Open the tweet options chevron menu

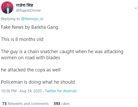pyautogui.click(x=136, y=8)
